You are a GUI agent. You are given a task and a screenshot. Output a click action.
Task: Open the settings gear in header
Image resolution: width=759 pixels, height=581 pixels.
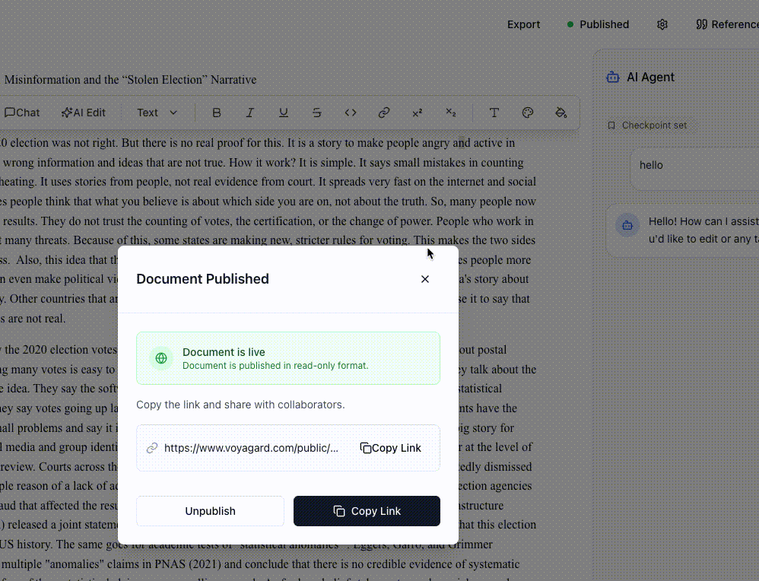662,24
